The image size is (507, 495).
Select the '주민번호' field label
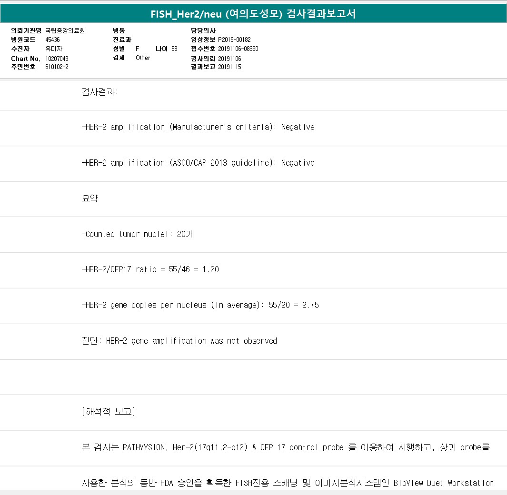pyautogui.click(x=23, y=67)
